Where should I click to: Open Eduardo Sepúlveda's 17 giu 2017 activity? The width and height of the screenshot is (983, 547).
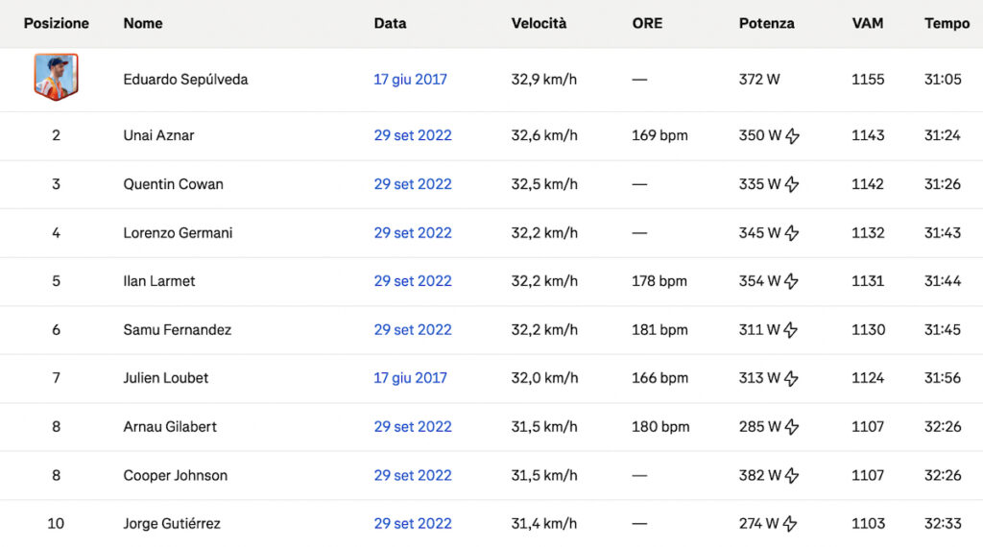pos(410,80)
